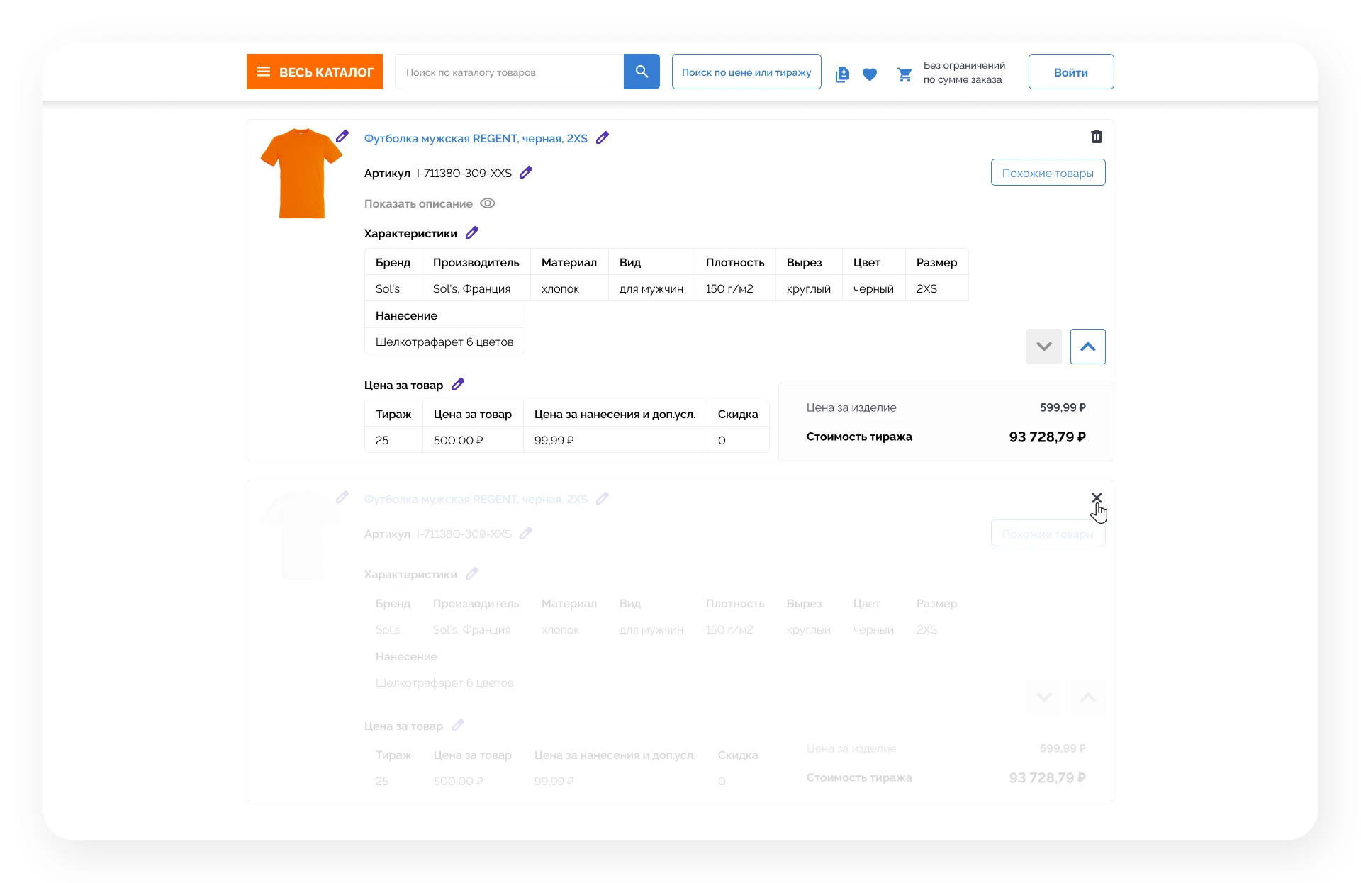Edit Цена за товар pencil first card
Viewport: 1361px width, 883px height.
point(458,384)
